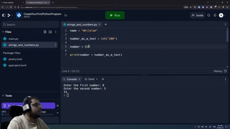Bookmark this page star icon
Viewport: 230px width, 129px height.
click(x=190, y=7)
